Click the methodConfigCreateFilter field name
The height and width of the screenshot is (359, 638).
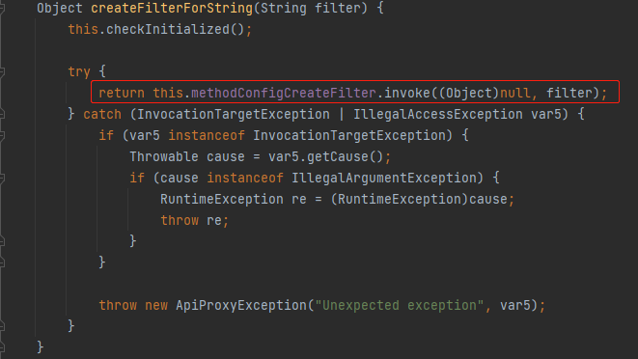pos(284,93)
